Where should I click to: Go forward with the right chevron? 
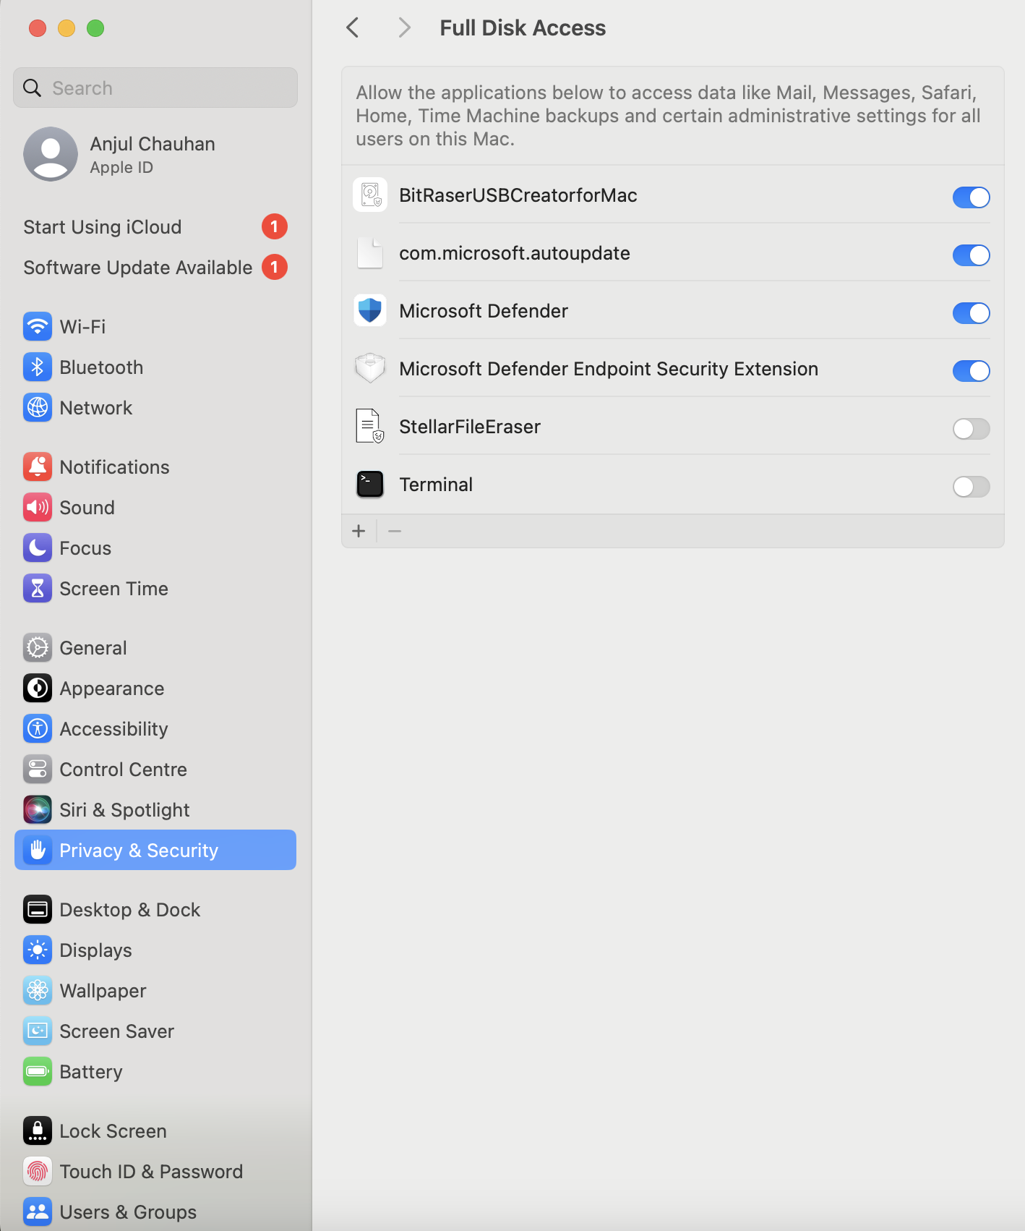pos(404,28)
